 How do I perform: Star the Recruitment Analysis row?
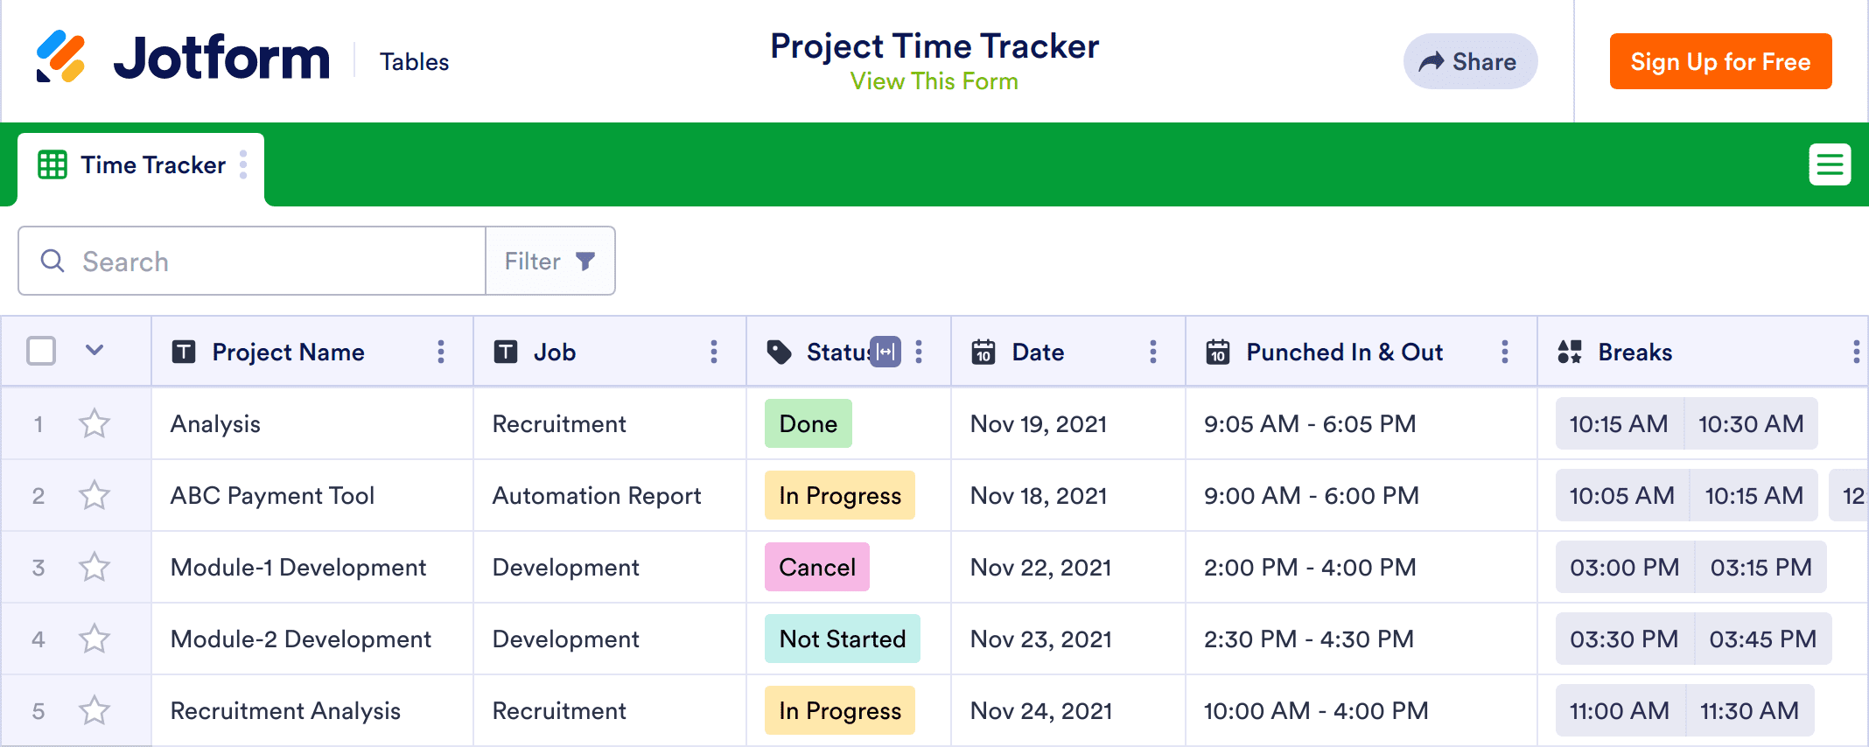tap(94, 711)
